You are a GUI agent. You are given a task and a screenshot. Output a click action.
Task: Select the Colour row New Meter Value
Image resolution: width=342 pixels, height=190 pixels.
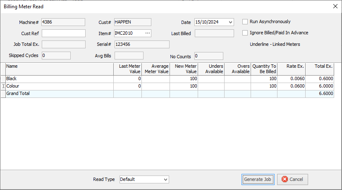pyautogui.click(x=184, y=86)
